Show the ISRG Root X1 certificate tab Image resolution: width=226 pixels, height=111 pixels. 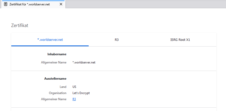(180, 40)
